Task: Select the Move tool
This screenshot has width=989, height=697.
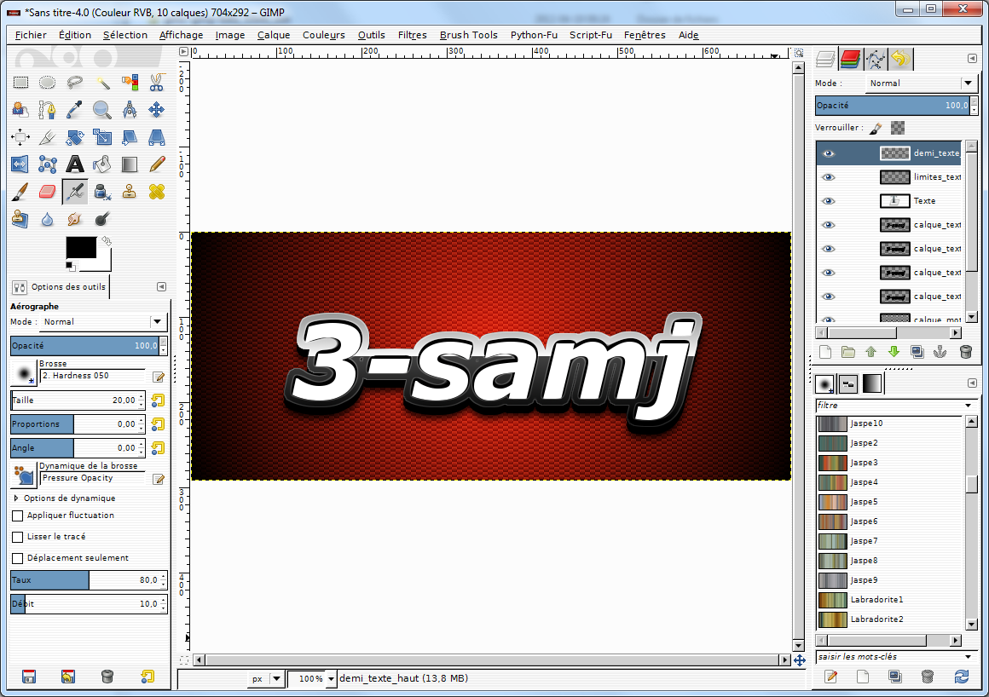Action: [156, 110]
